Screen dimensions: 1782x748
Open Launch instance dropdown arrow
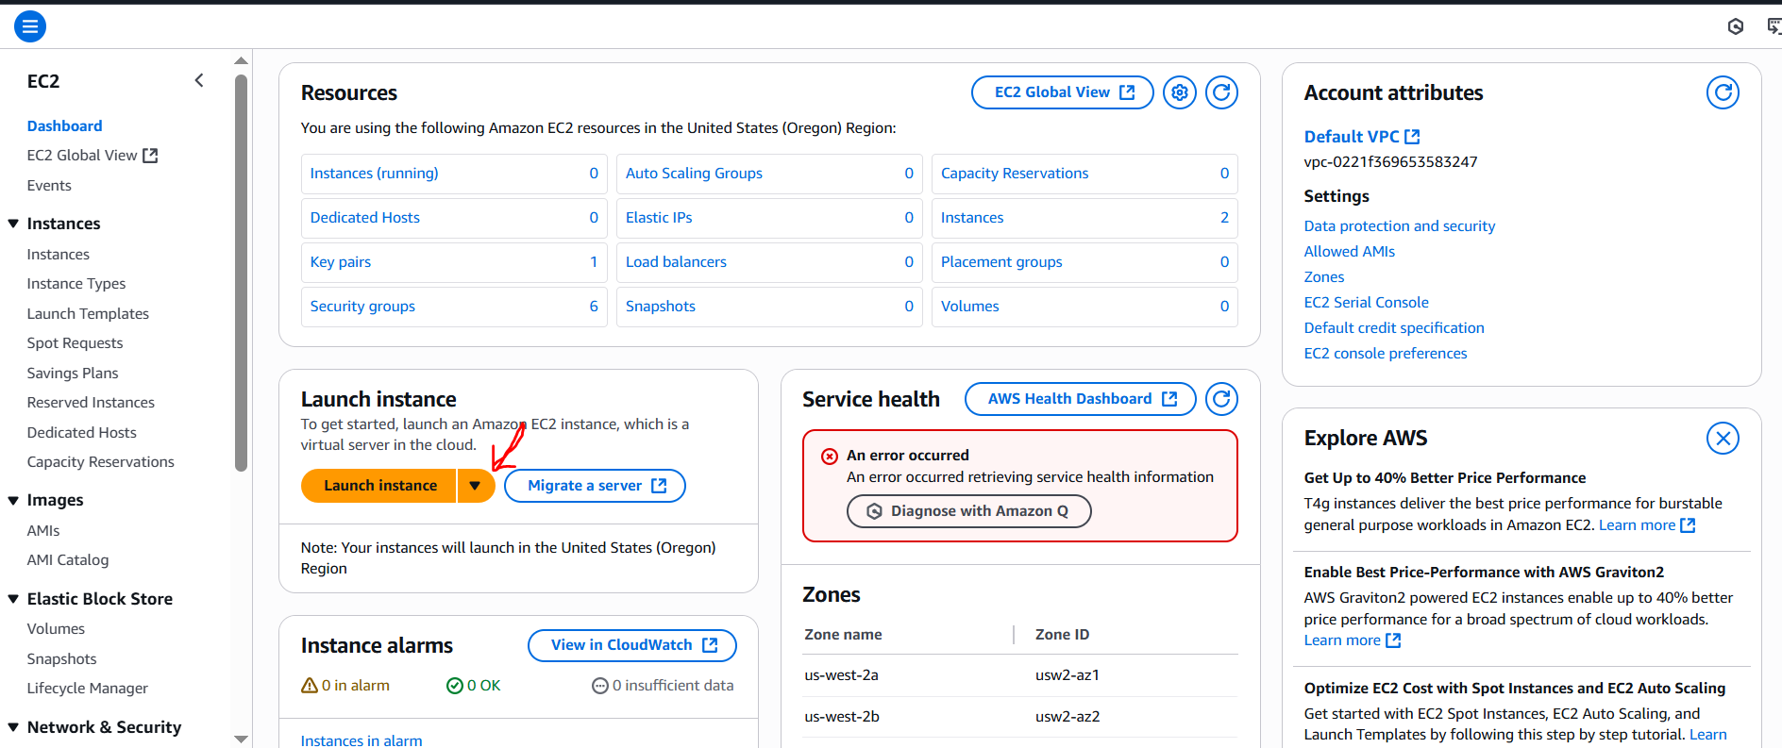[476, 486]
